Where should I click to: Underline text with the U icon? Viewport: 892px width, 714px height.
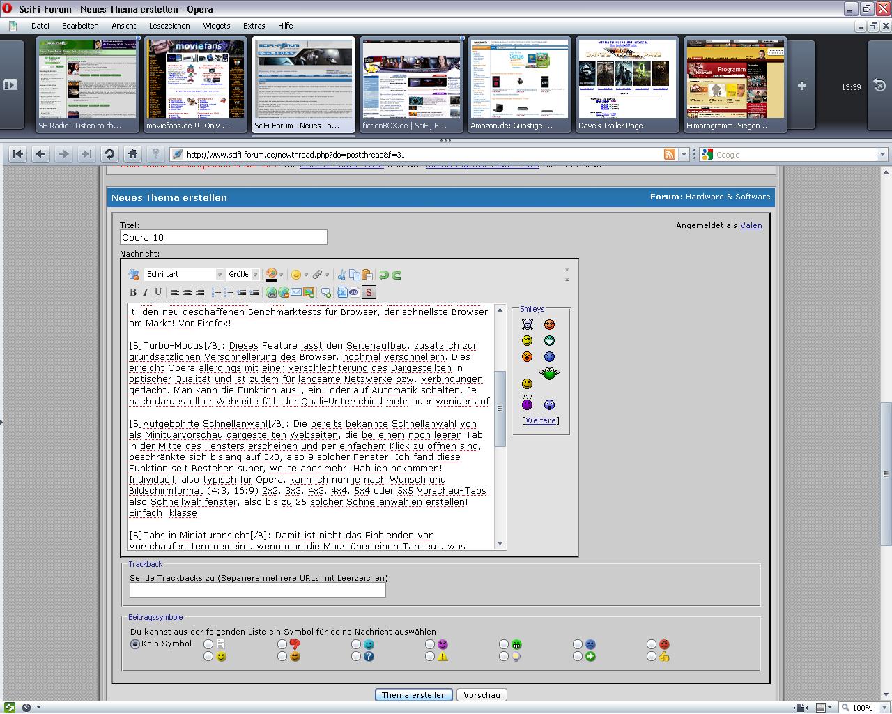[158, 292]
